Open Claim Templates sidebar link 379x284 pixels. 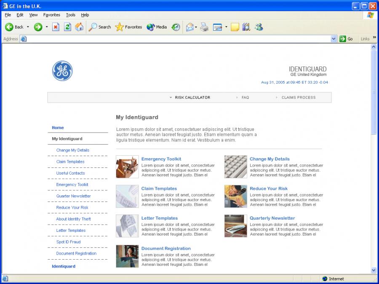click(x=70, y=162)
